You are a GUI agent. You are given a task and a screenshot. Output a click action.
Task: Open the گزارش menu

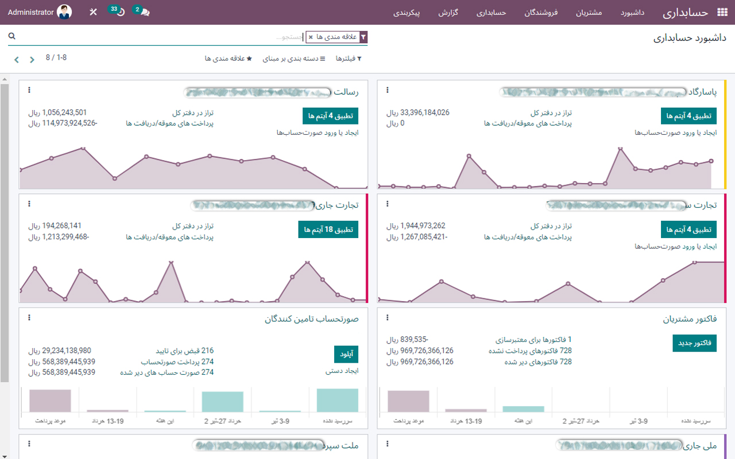point(449,13)
